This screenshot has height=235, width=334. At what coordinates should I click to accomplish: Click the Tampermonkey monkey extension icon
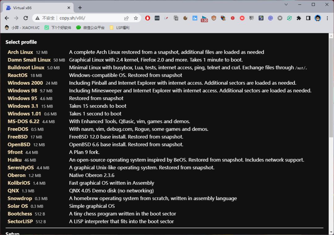click(214, 18)
